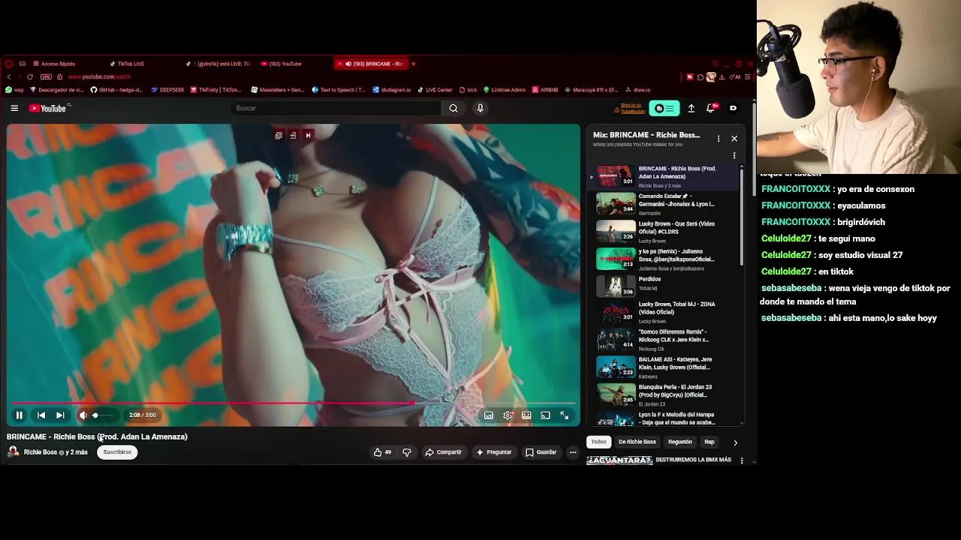This screenshot has height=540, width=961.
Task: Pause the video playback
Action: click(20, 415)
